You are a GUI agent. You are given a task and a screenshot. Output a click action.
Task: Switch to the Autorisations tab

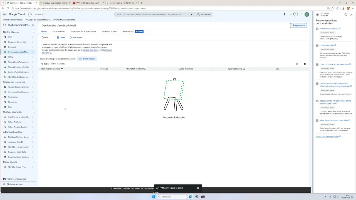58,32
